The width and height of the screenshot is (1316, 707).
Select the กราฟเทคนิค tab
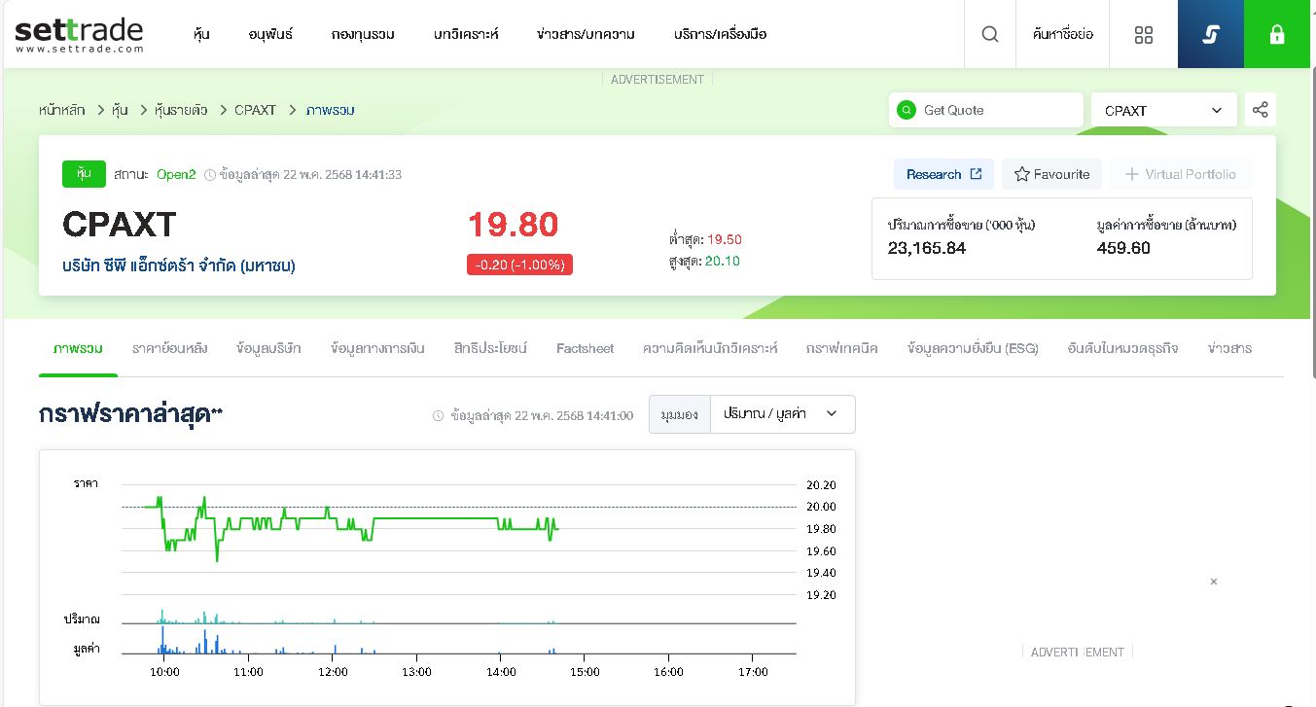[841, 348]
